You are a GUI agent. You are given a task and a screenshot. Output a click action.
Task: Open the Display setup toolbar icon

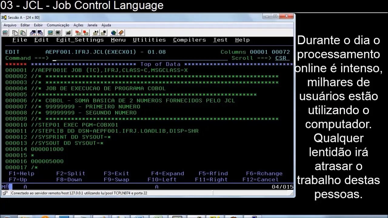pos(50,33)
